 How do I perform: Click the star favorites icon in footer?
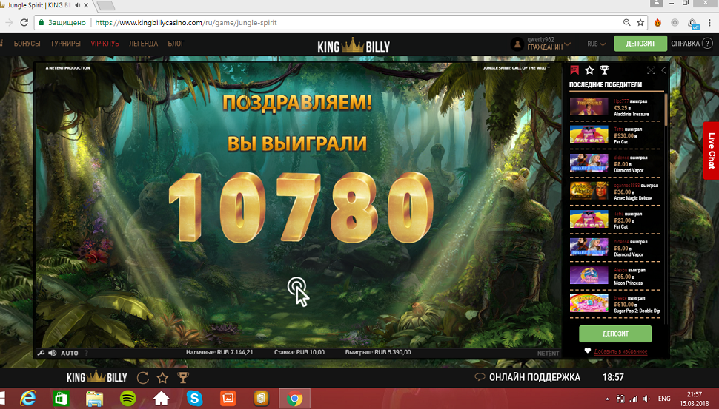tap(162, 378)
